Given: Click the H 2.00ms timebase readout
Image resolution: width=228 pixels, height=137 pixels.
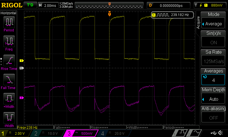Looking at the screenshot, I should tap(48, 5).
